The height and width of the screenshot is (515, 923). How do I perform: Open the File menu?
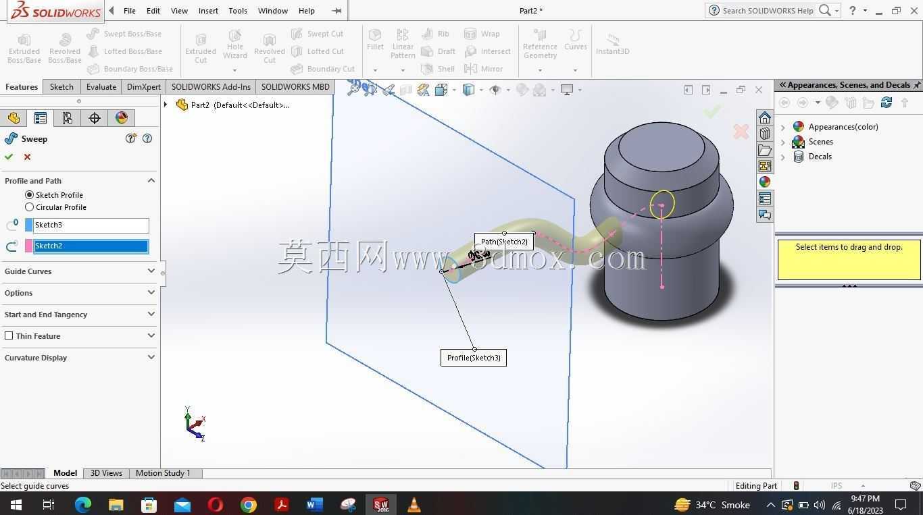coord(129,11)
